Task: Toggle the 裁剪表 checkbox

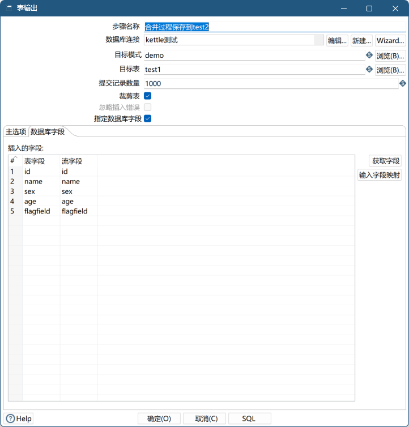Action: (x=148, y=96)
